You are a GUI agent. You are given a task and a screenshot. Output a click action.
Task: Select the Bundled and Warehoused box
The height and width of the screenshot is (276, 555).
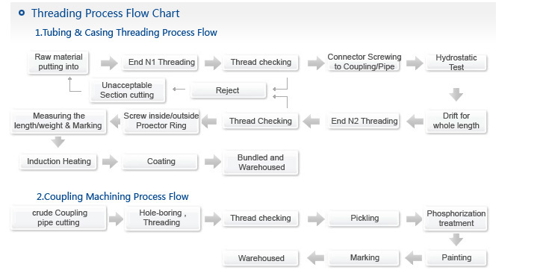(x=261, y=163)
